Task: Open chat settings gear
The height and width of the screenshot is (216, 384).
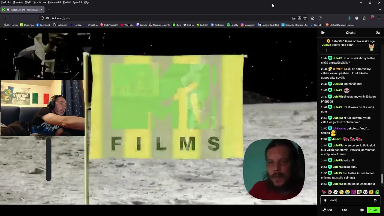Action: point(362,210)
